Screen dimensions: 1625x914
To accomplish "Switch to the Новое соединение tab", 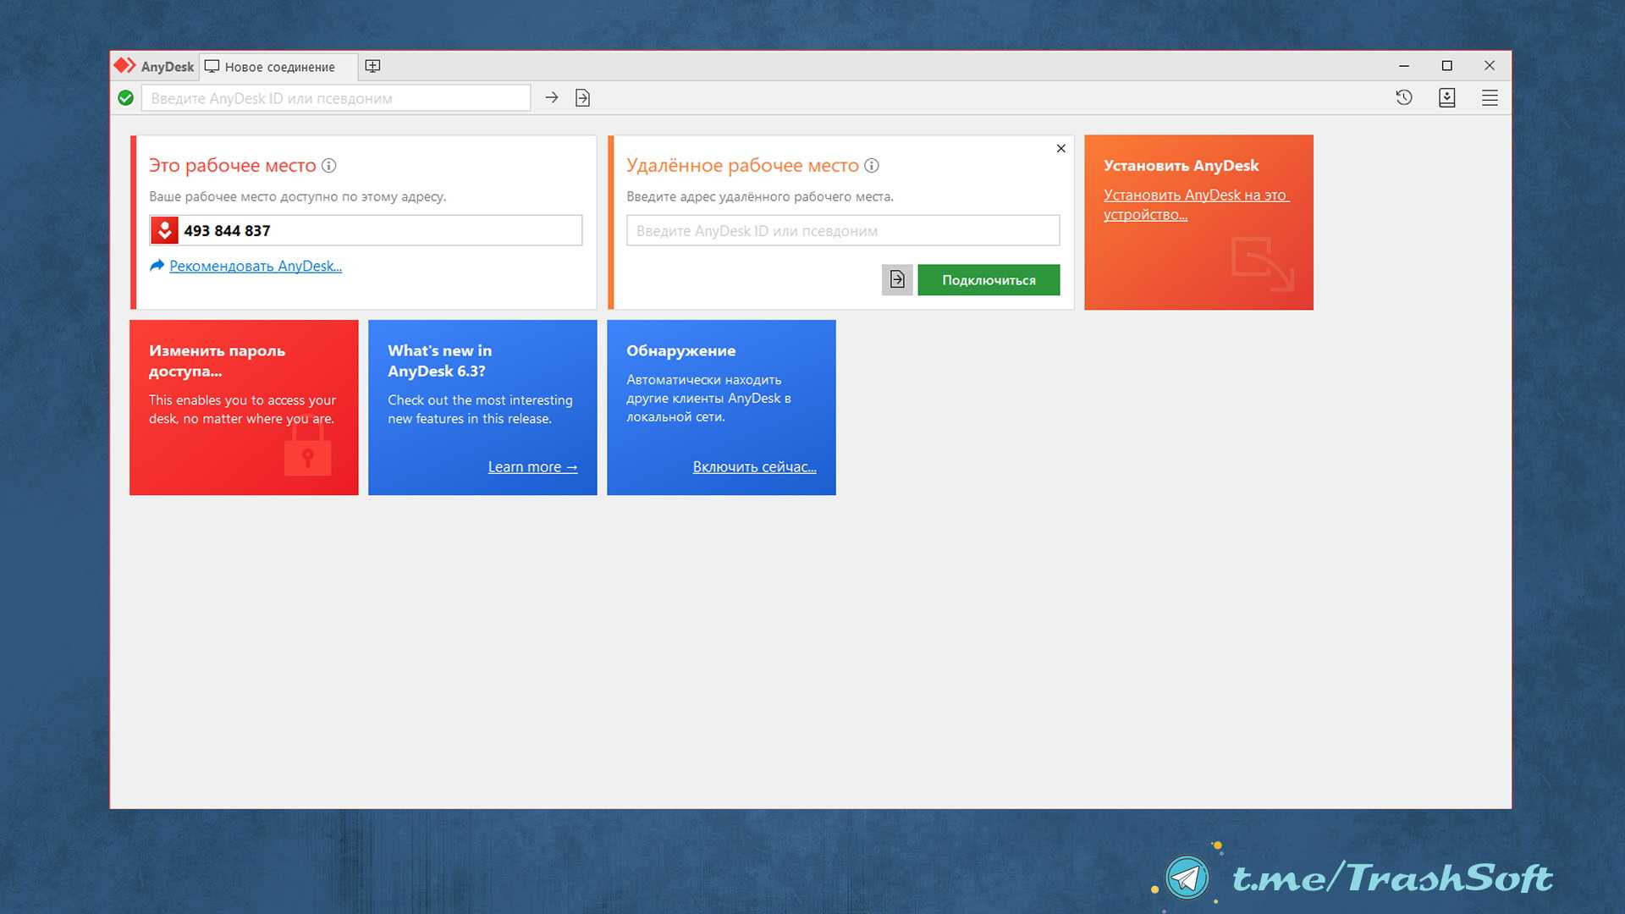I will [x=278, y=66].
